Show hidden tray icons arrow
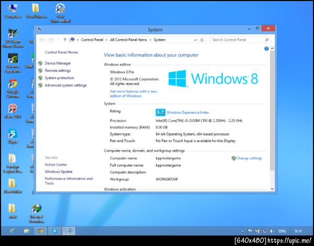The height and width of the screenshot is (246, 314). 242,231
